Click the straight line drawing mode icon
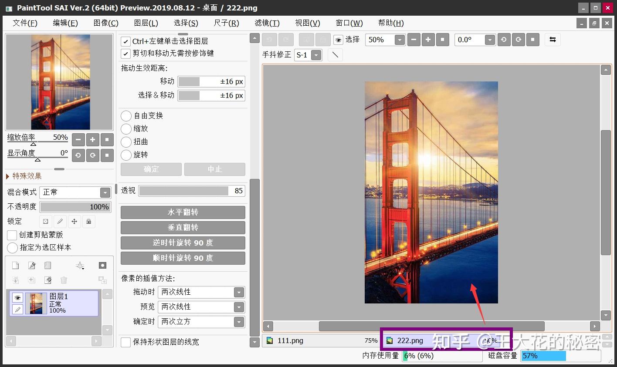Screen dimensions: 617x367 click(x=335, y=55)
